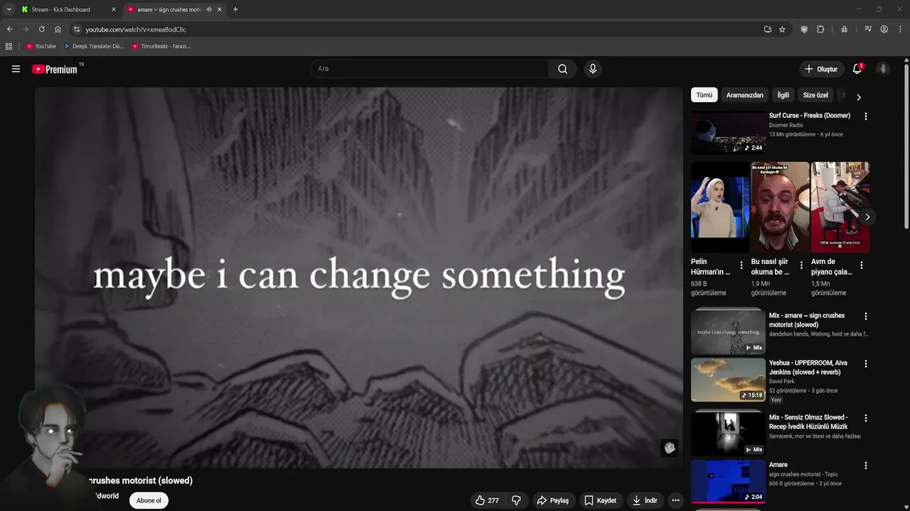This screenshot has width=910, height=511.
Task: Click the Kaydet save button
Action: pos(601,500)
